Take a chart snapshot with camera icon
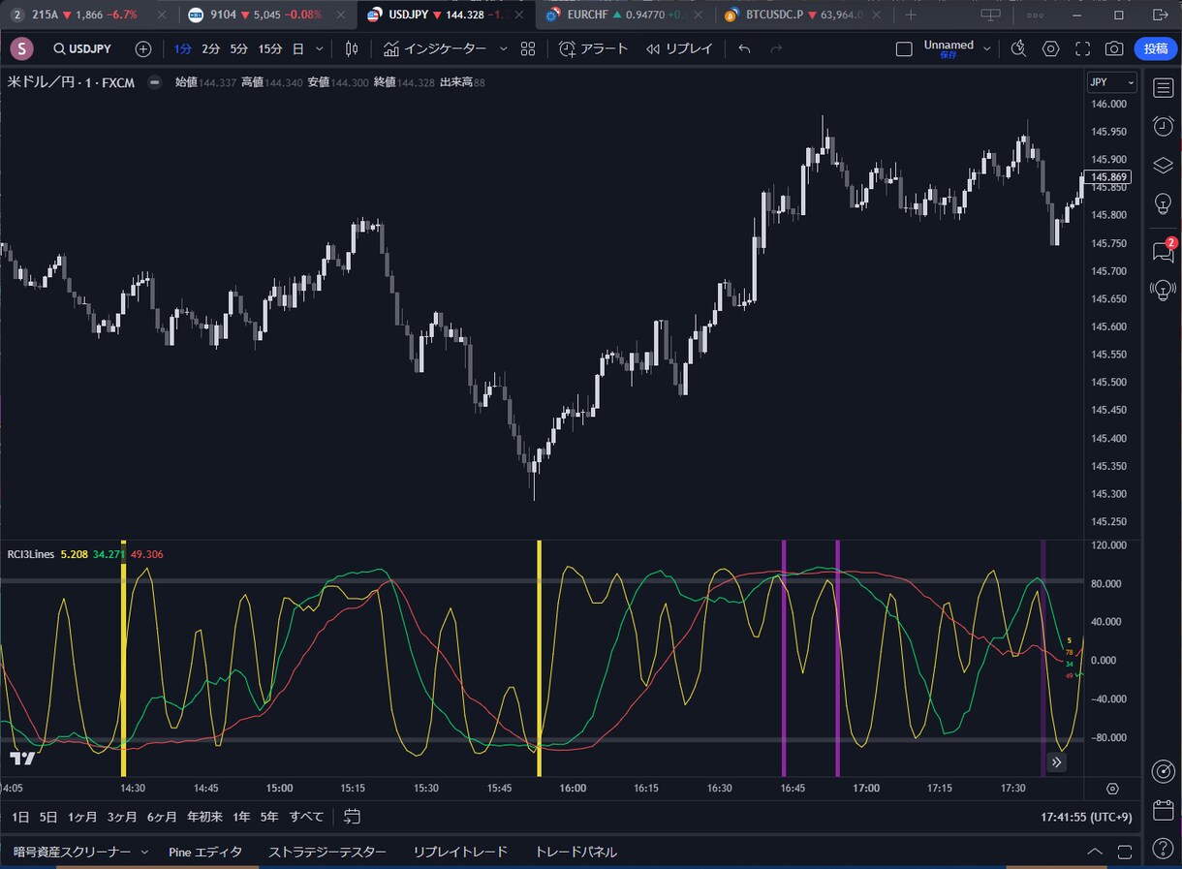 (x=1114, y=49)
